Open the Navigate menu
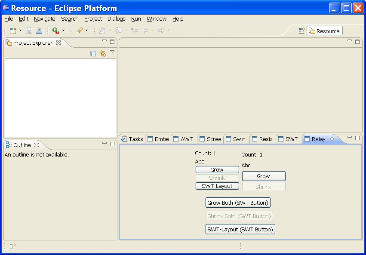This screenshot has width=366, height=255. click(45, 19)
